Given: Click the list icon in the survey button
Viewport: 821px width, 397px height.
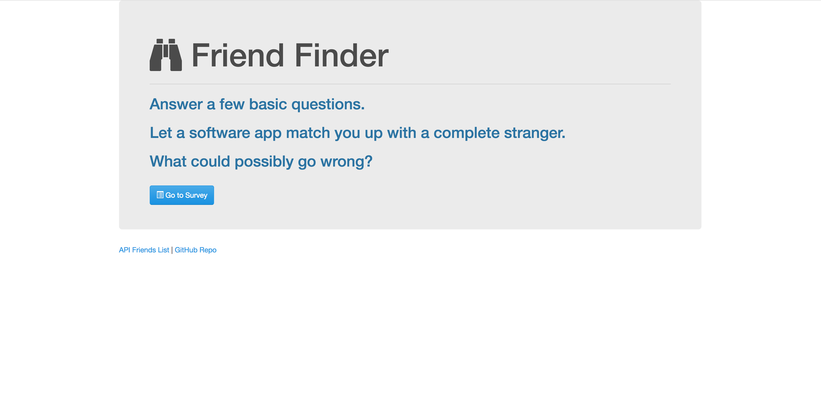Looking at the screenshot, I should (160, 195).
